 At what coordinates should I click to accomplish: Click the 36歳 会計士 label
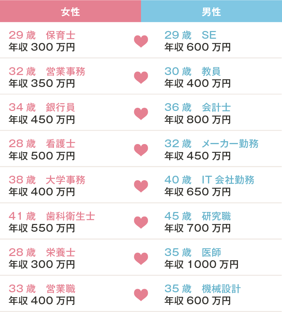coord(197,107)
